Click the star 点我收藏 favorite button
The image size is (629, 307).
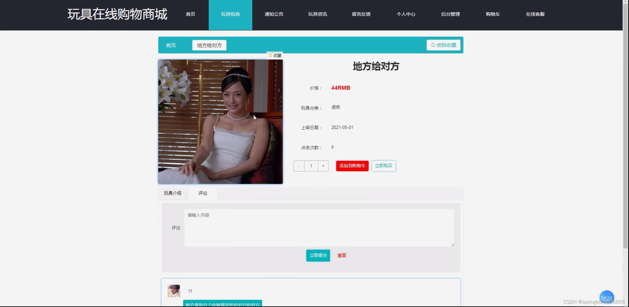pyautogui.click(x=443, y=45)
